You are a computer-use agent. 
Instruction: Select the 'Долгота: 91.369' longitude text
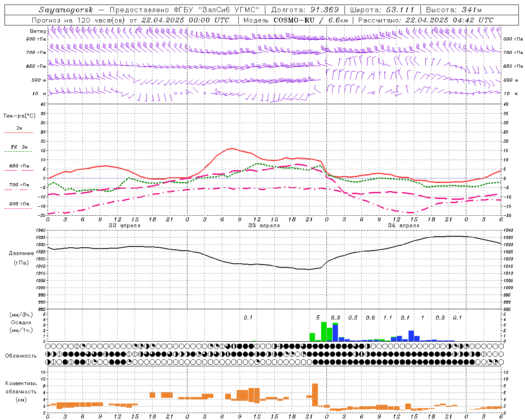(305, 10)
